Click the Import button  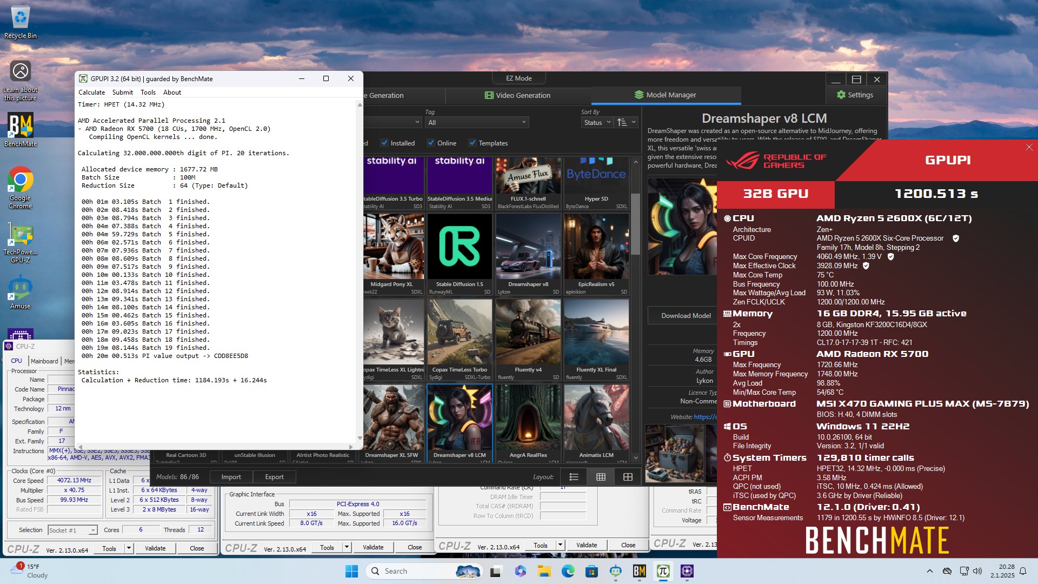[x=231, y=477]
